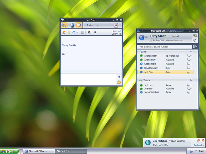
Task: Click the blue transfer call arrow icon
Action: point(74,33)
